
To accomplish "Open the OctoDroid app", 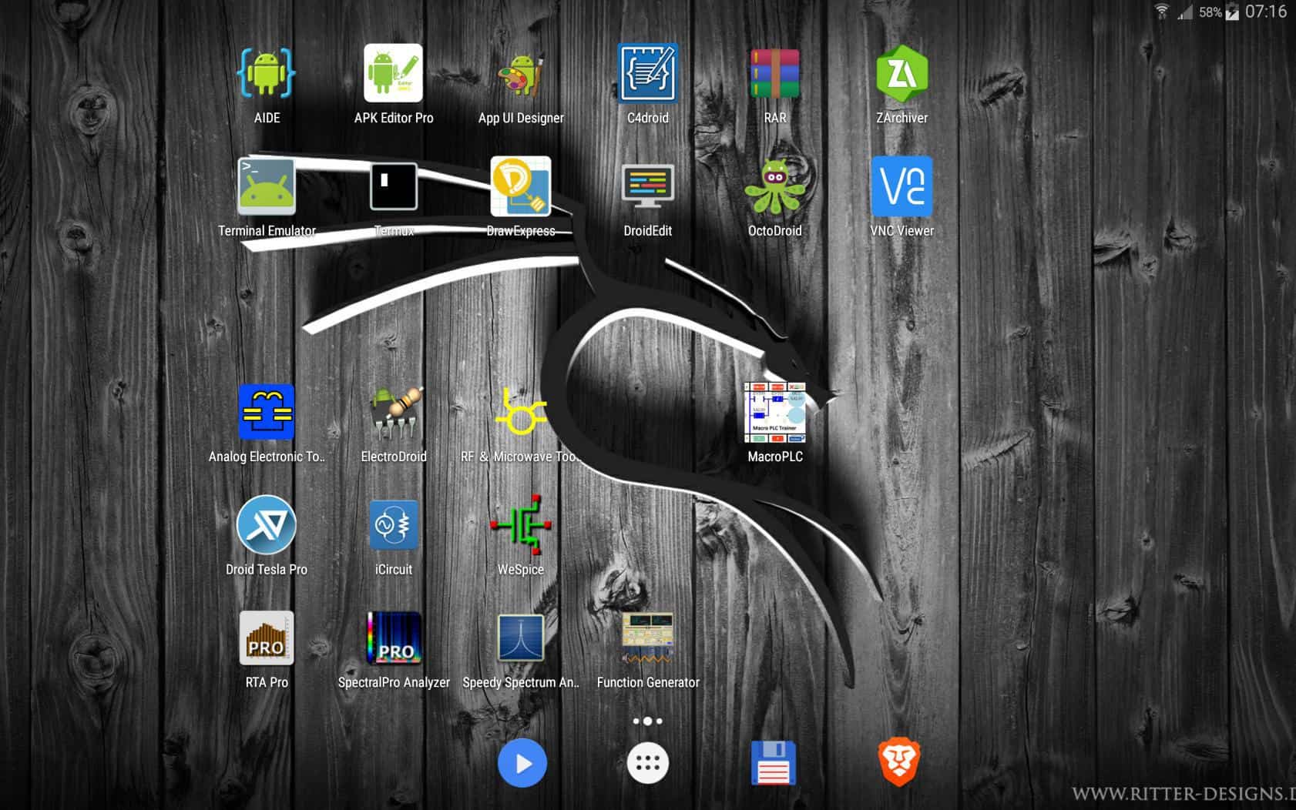I will 775,186.
